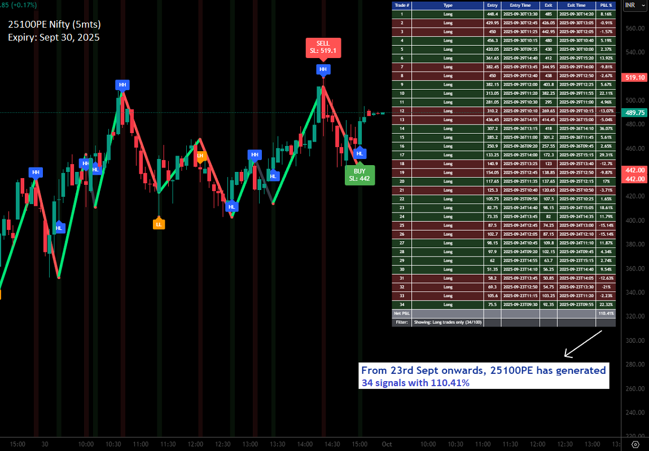Image resolution: width=649 pixels, height=451 pixels.
Task: Click the green BUY SL: 442 label
Action: pos(359,175)
